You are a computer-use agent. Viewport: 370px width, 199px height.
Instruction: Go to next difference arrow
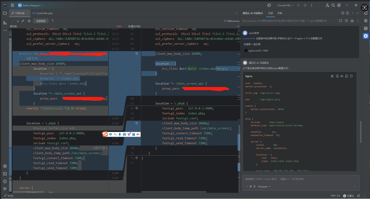(18, 21)
